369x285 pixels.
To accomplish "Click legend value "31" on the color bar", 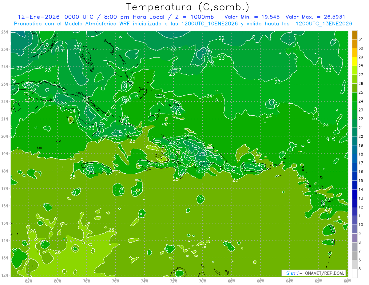I will pyautogui.click(x=361, y=39).
